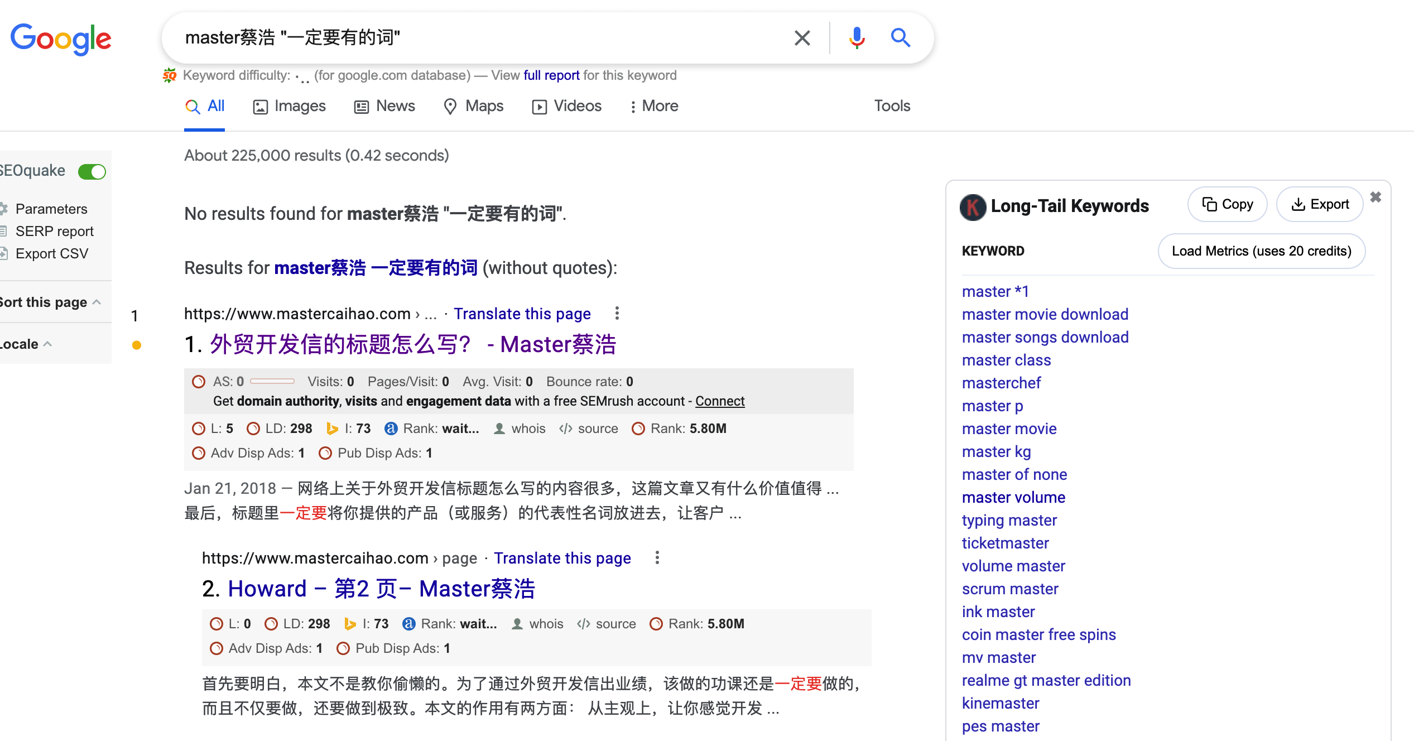Switch to the Images tab
The height and width of the screenshot is (741, 1414).
point(289,106)
